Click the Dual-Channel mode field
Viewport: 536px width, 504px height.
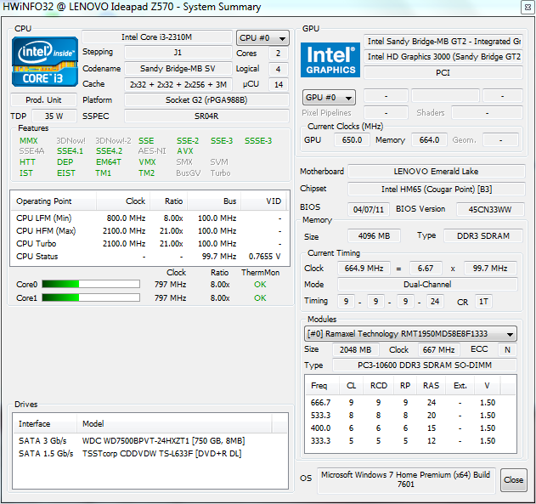427,284
